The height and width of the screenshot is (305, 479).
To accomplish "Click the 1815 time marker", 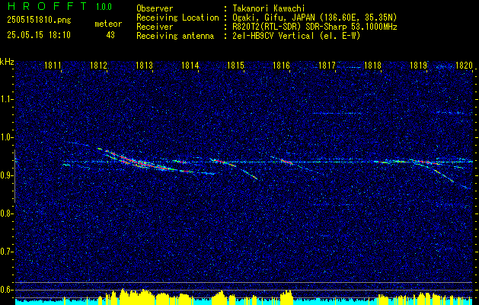I will (x=235, y=65).
